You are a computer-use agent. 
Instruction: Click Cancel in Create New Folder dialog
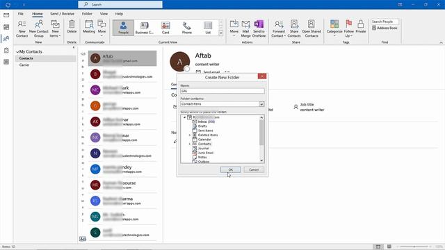[254, 169]
